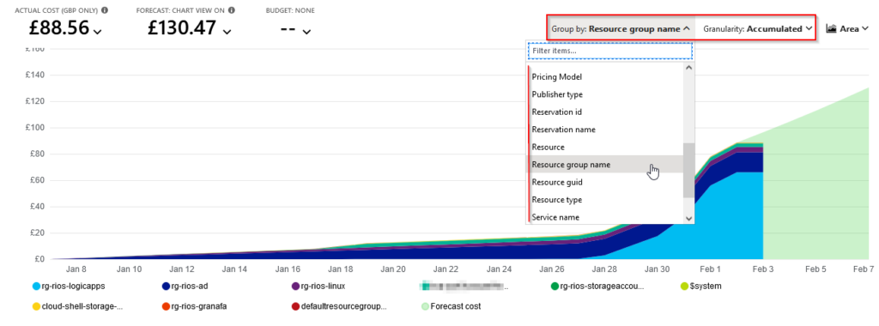This screenshot has height=326, width=879.
Task: Choose Resource type grouping option
Action: click(604, 199)
